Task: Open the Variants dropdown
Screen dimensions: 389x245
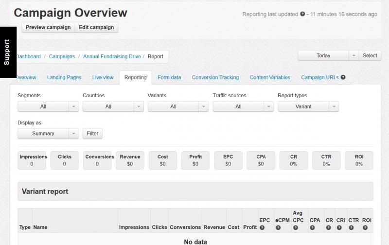Action: pos(178,106)
